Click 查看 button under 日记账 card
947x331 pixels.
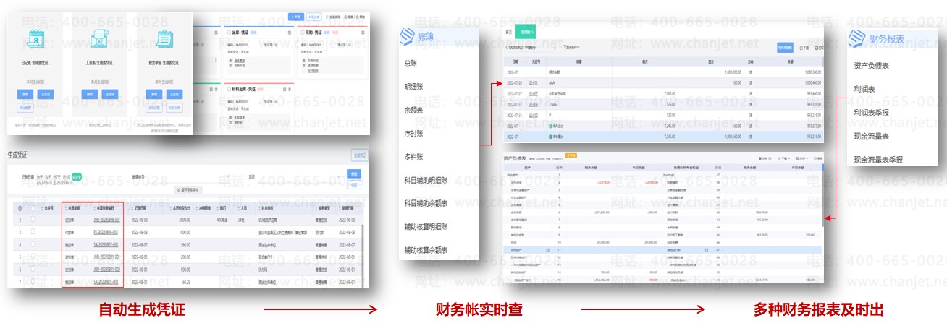click(25, 94)
